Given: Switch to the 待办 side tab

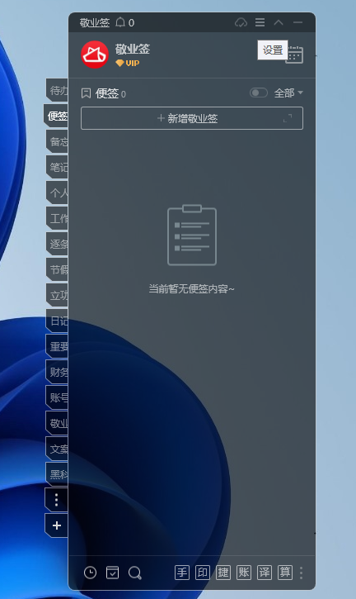Looking at the screenshot, I should pos(57,91).
